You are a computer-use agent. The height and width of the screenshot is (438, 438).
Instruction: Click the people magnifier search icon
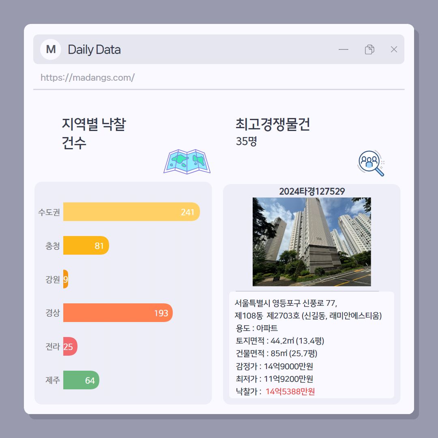[x=371, y=163]
